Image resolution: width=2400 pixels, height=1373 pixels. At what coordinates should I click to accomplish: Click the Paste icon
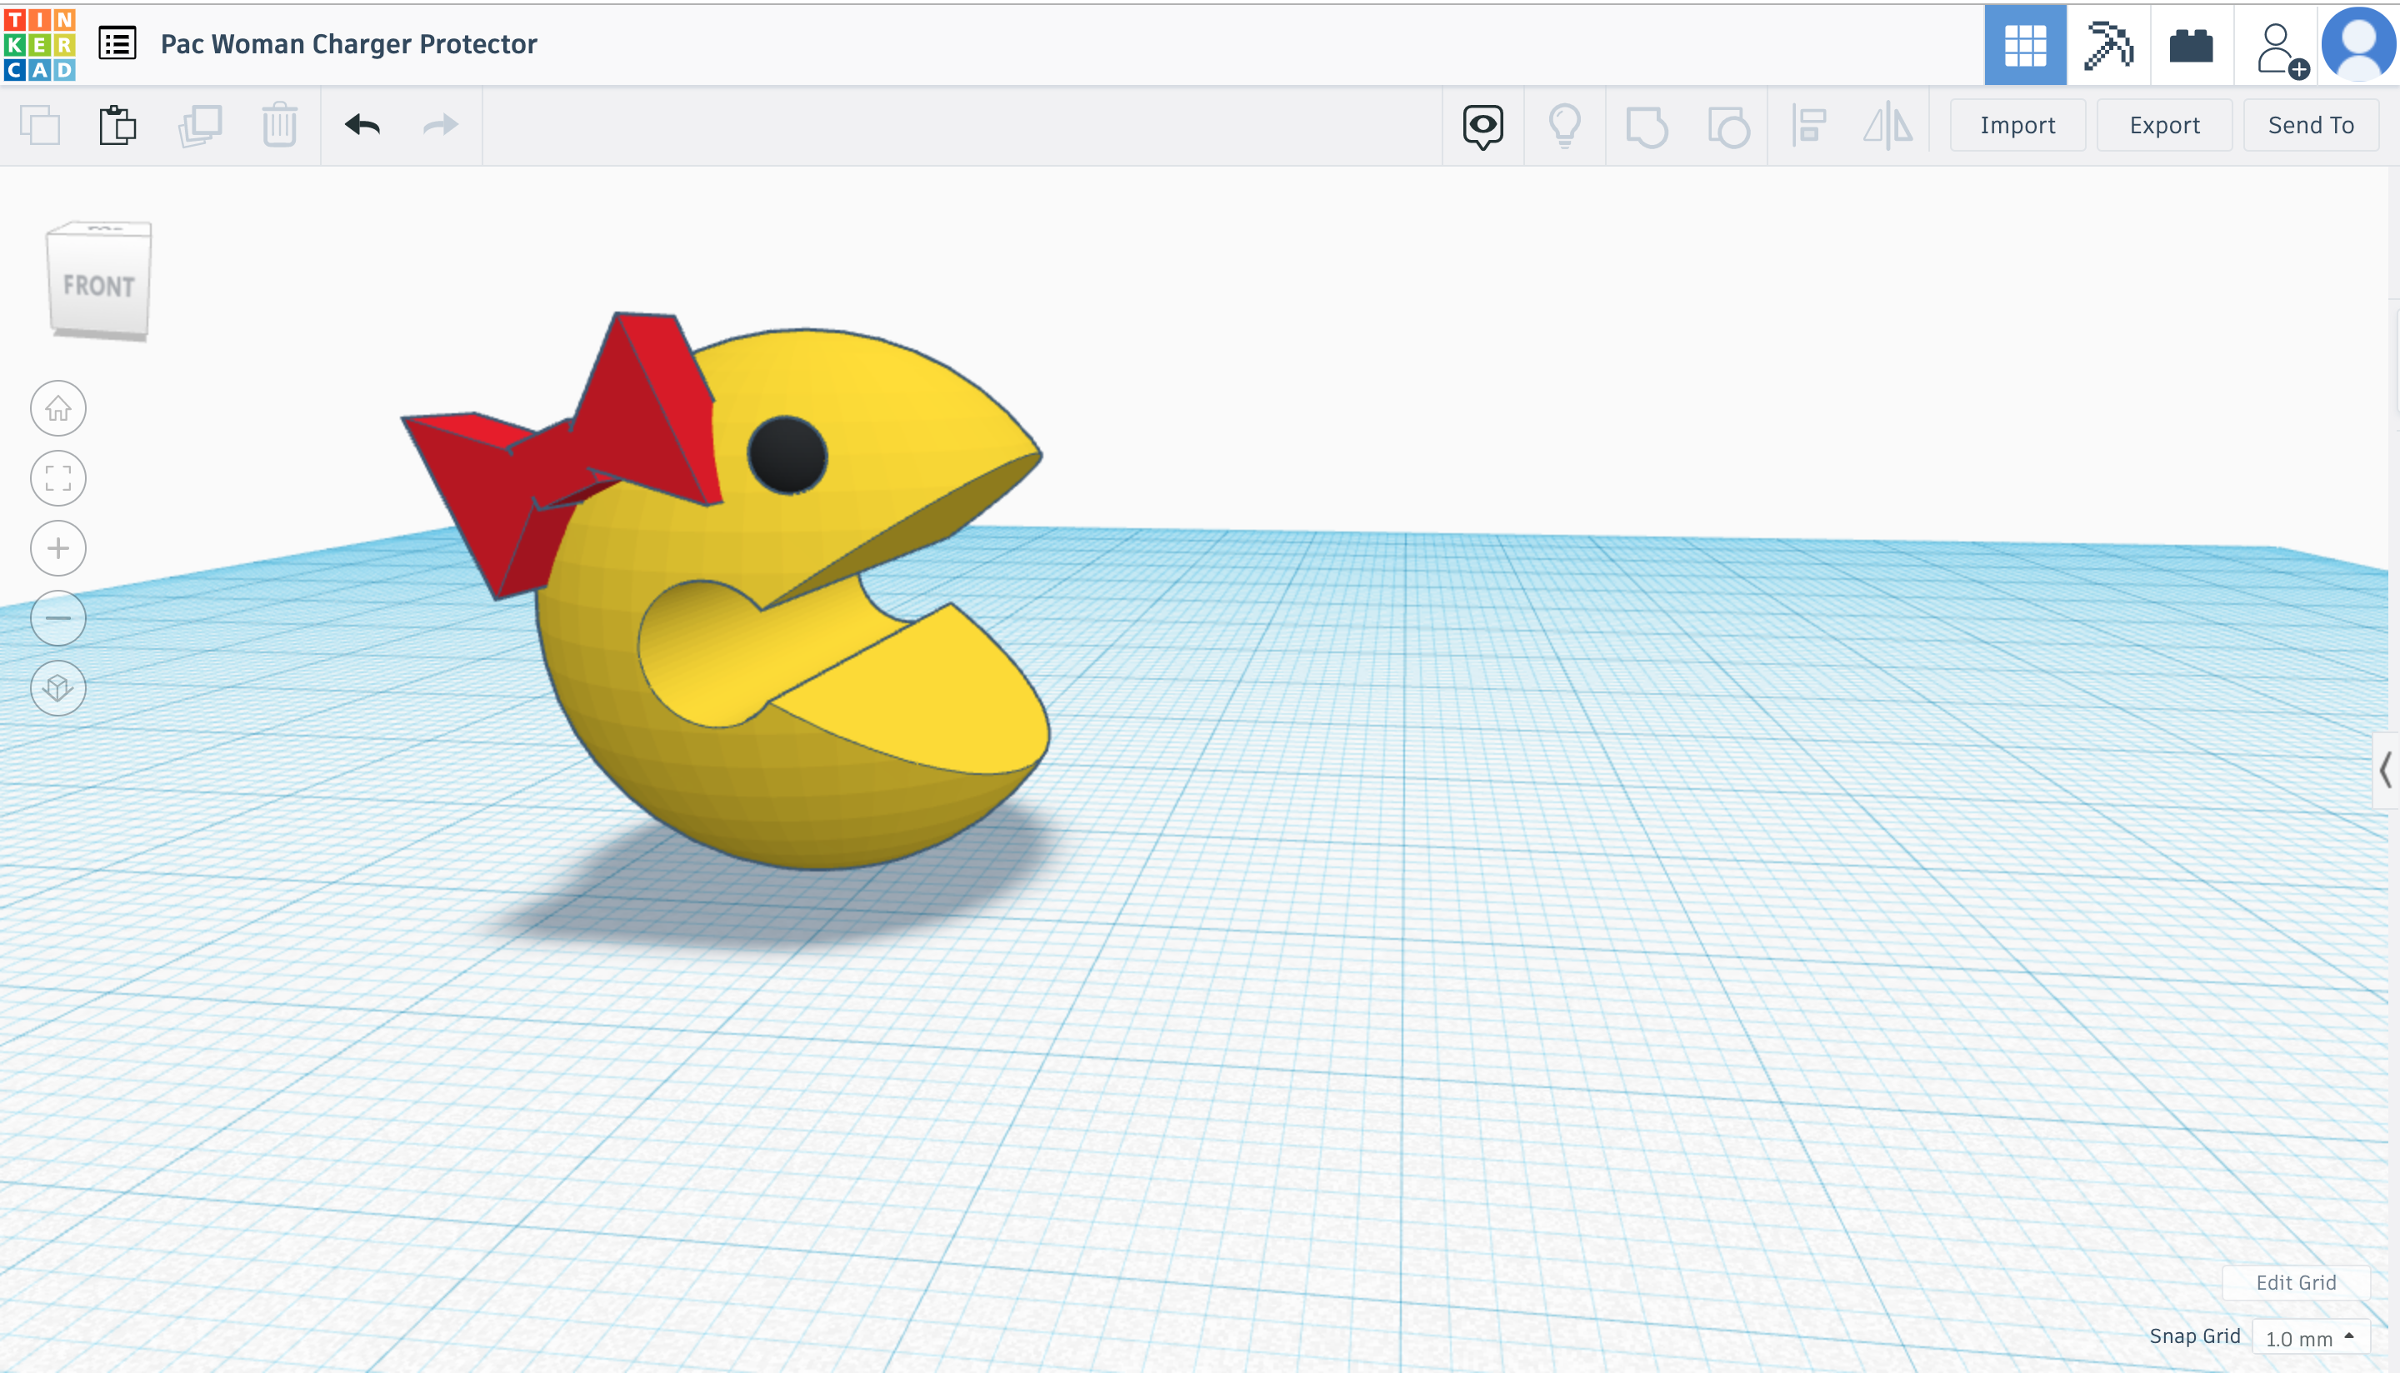pos(117,124)
